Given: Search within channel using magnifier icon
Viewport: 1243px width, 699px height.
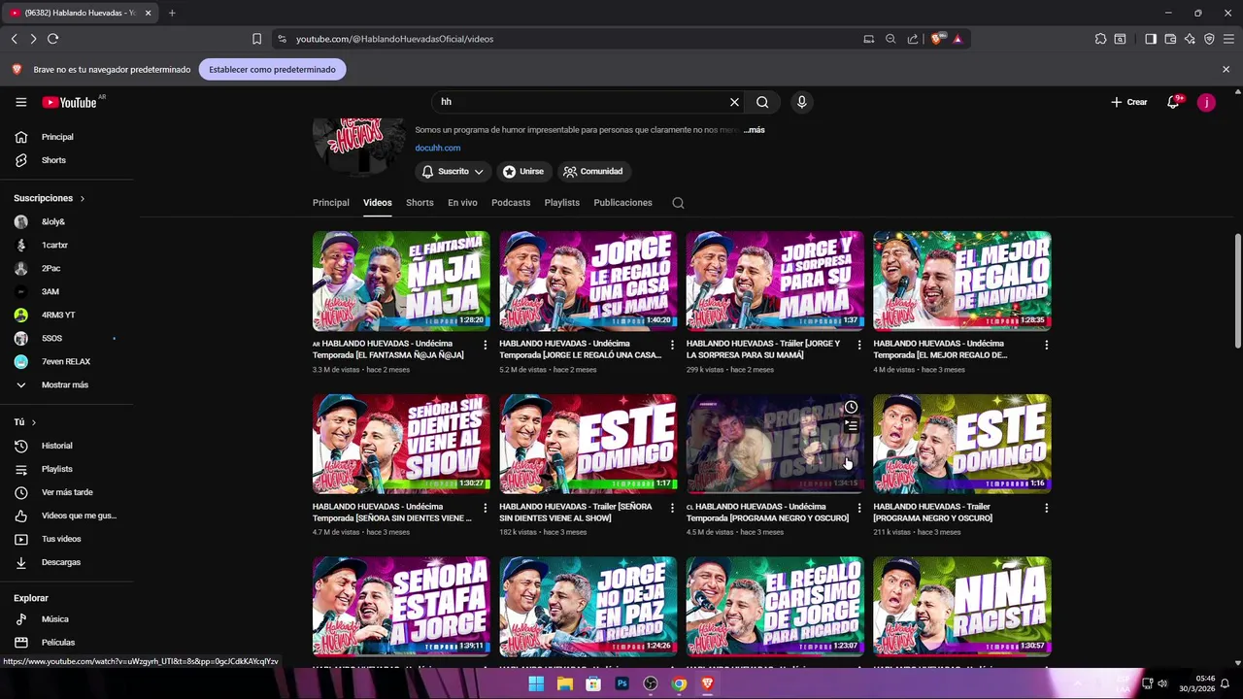Looking at the screenshot, I should [x=678, y=203].
